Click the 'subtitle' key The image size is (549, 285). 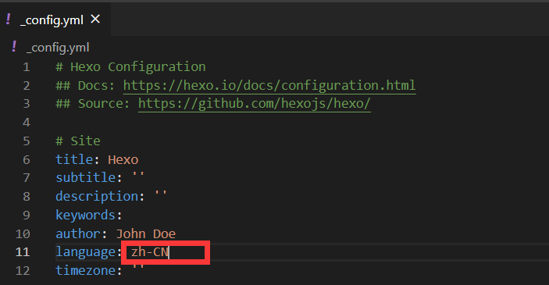tap(85, 177)
